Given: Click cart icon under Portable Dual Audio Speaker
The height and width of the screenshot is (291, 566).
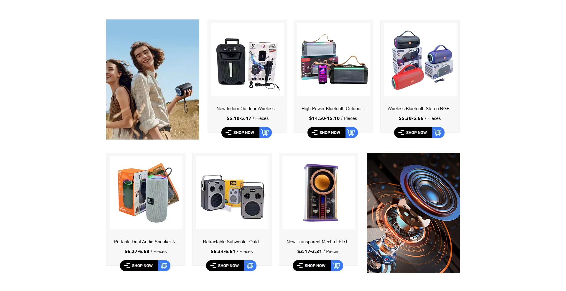Looking at the screenshot, I should [x=164, y=266].
